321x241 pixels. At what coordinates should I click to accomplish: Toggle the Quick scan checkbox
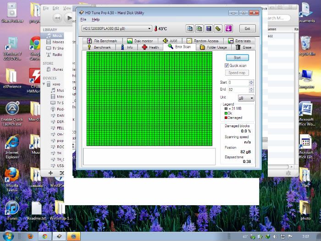227,66
